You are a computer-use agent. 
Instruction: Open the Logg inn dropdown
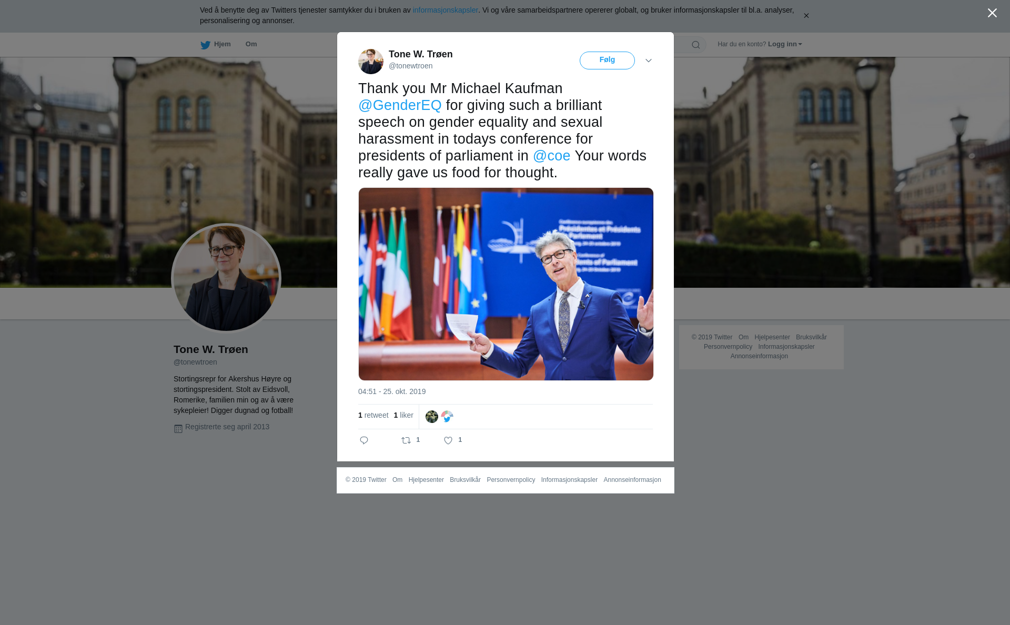point(784,44)
